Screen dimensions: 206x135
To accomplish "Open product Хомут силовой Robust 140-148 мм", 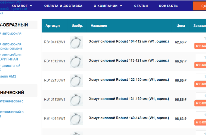I will (129, 118).
